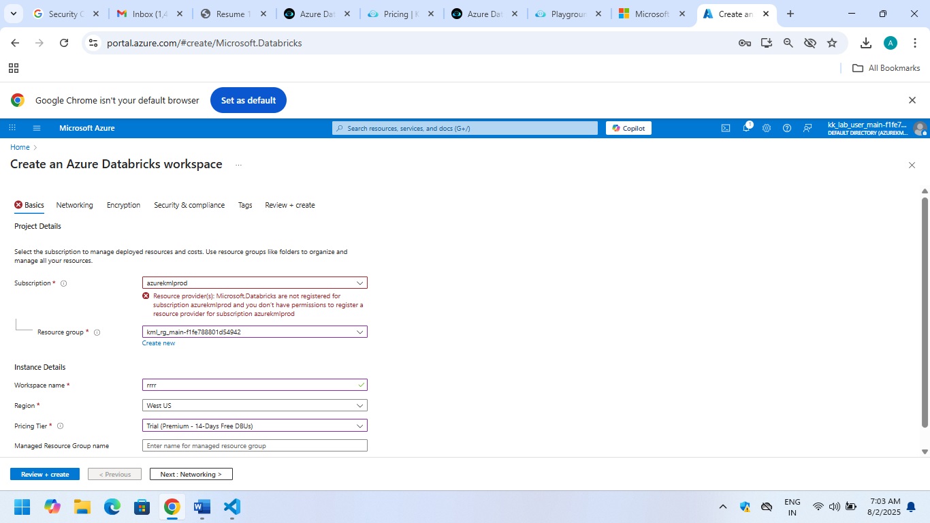Screen dimensions: 930x523
Task: Open Azure help question mark icon
Action: [x=787, y=128]
